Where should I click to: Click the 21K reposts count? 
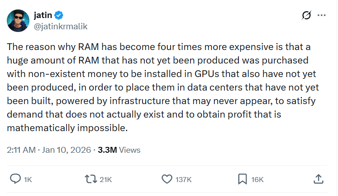click(105, 180)
